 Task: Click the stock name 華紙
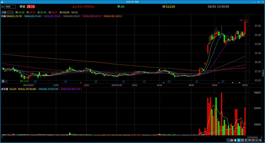pyautogui.click(x=22, y=6)
